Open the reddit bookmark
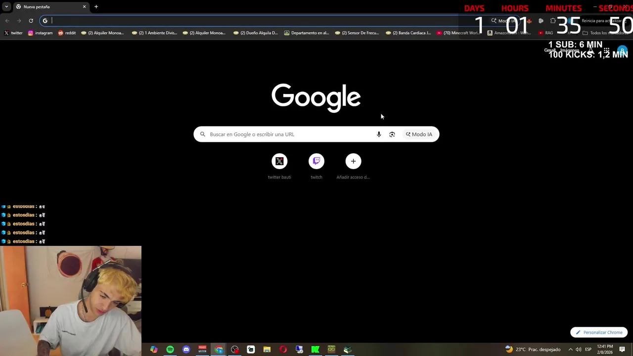Screen dimensions: 633x356 [x=67, y=33]
